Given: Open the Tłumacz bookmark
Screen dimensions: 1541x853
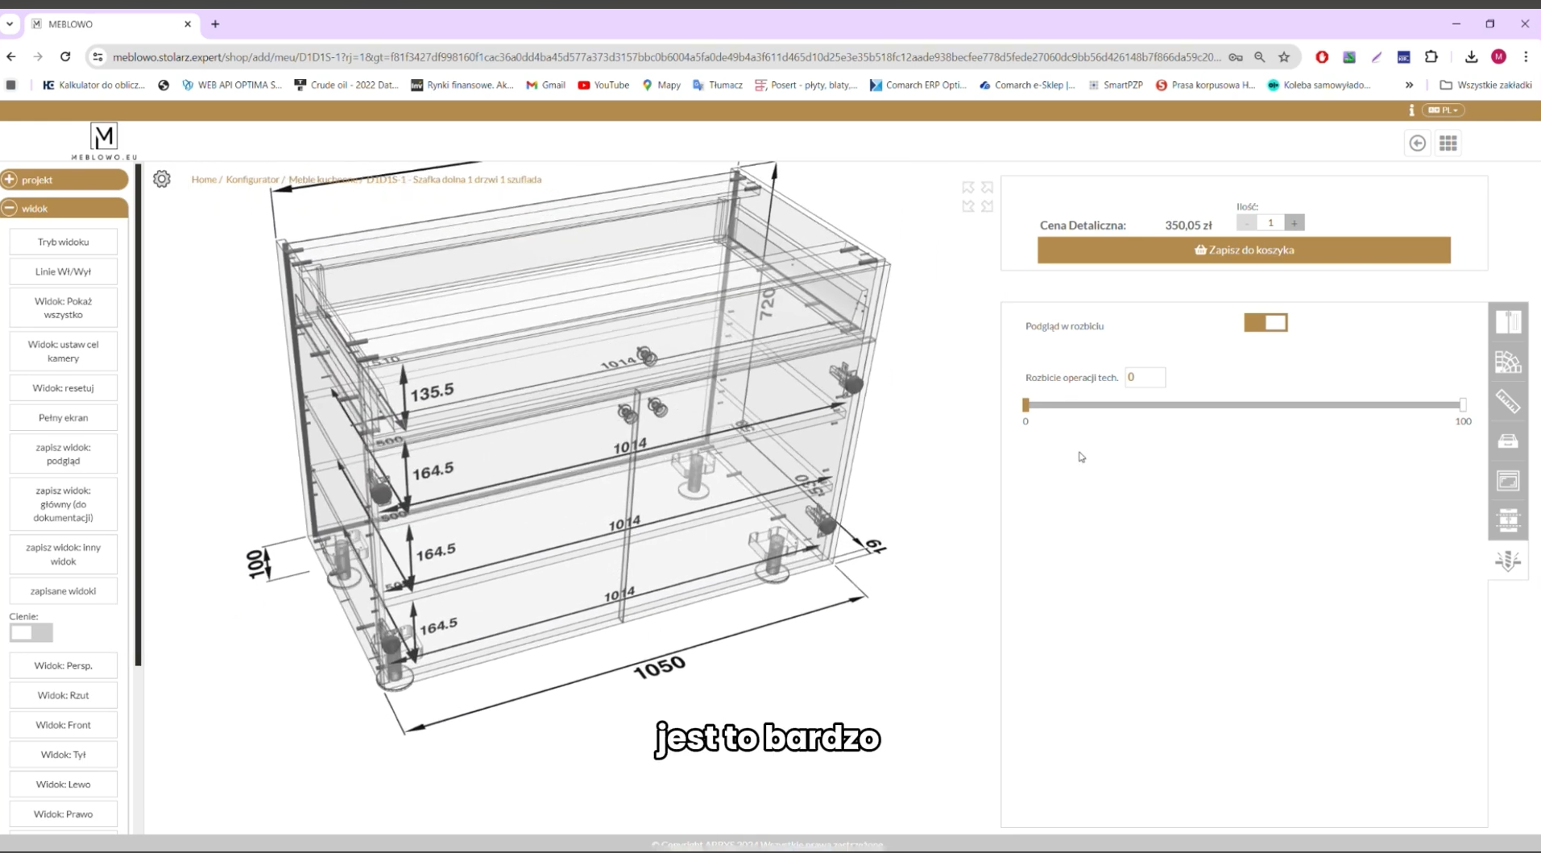Looking at the screenshot, I should 718,85.
